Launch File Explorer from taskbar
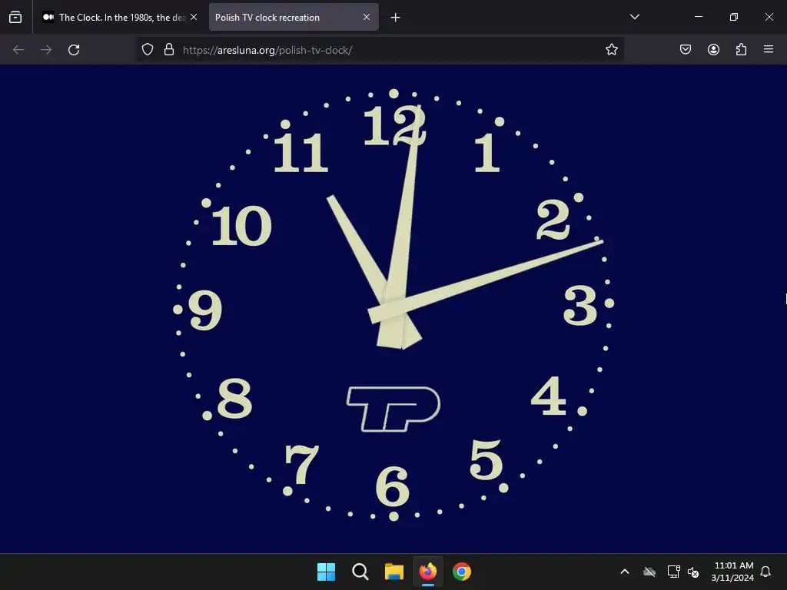 (x=394, y=572)
